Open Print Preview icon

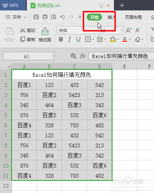(x=54, y=17)
